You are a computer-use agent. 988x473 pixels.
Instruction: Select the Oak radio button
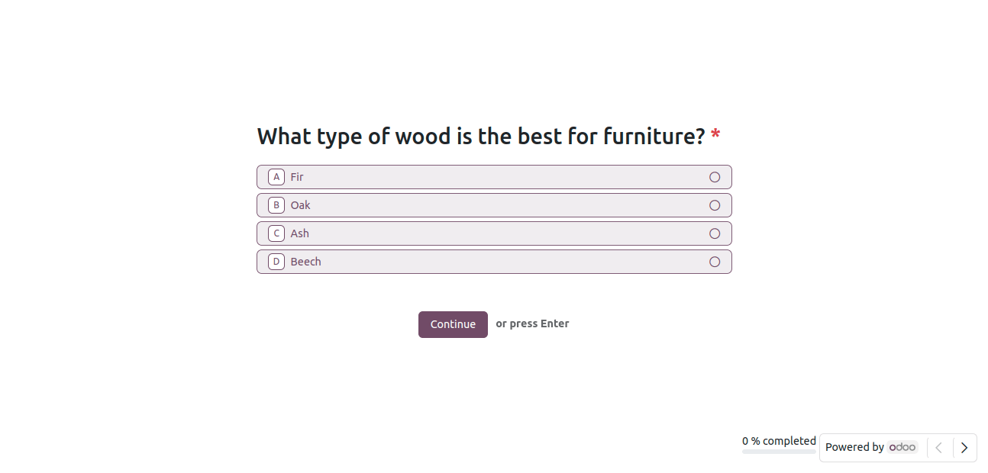(x=715, y=205)
